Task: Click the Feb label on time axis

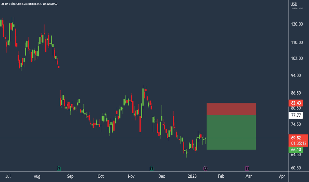Action: click(x=221, y=176)
